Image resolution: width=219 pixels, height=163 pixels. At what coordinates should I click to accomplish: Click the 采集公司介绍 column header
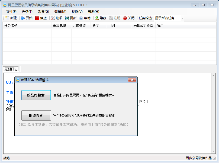point(144,25)
